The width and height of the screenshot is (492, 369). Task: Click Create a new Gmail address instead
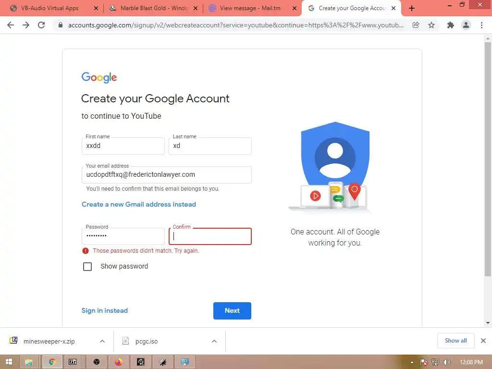[139, 204]
